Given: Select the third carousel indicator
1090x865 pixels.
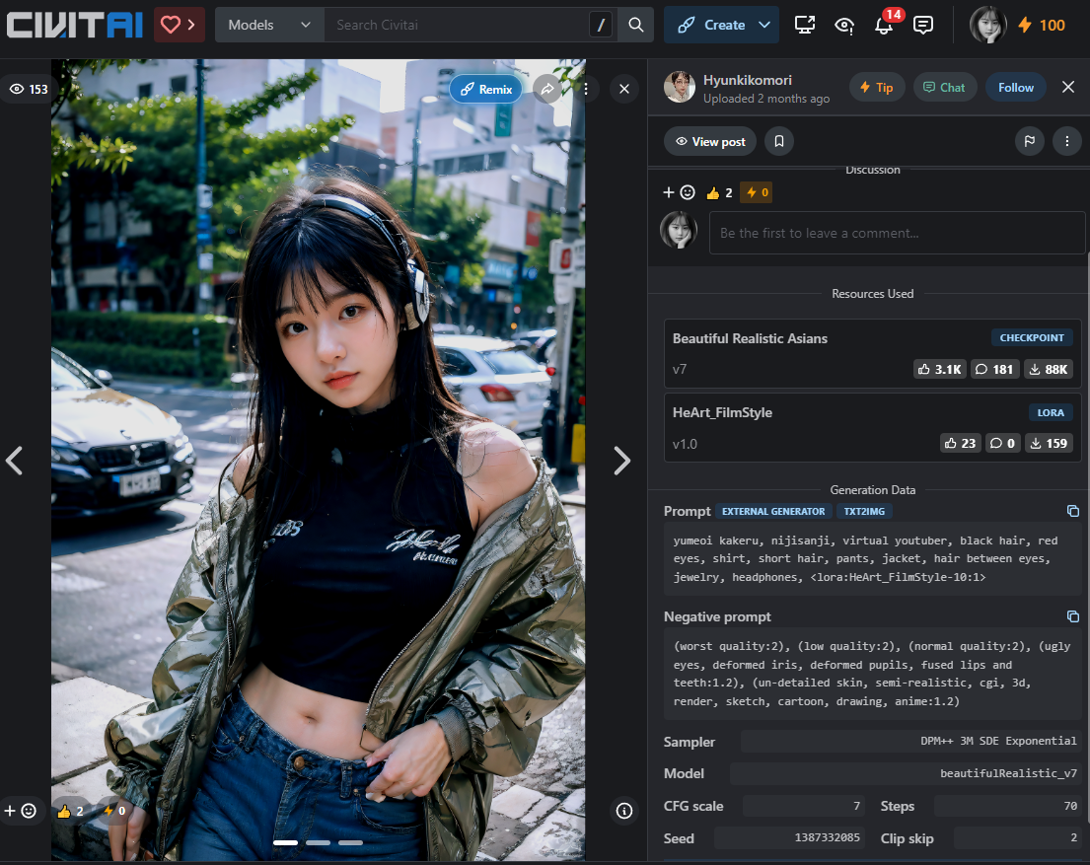Looking at the screenshot, I should [350, 842].
